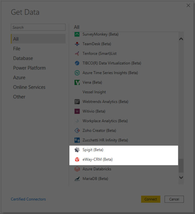Click the Cancel button

tap(174, 199)
